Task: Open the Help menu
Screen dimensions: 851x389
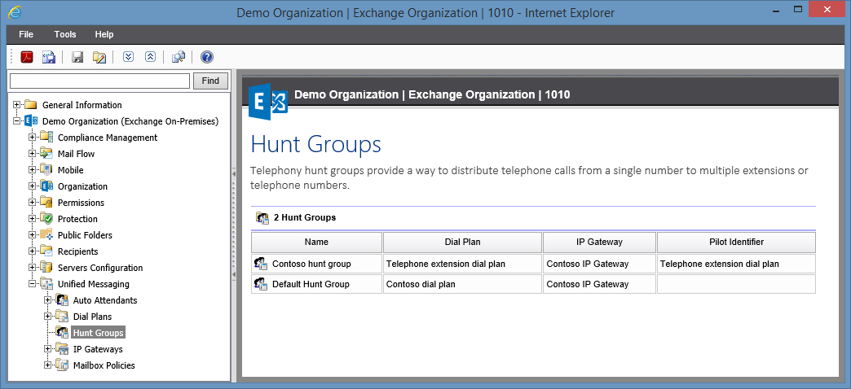Action: (x=104, y=34)
